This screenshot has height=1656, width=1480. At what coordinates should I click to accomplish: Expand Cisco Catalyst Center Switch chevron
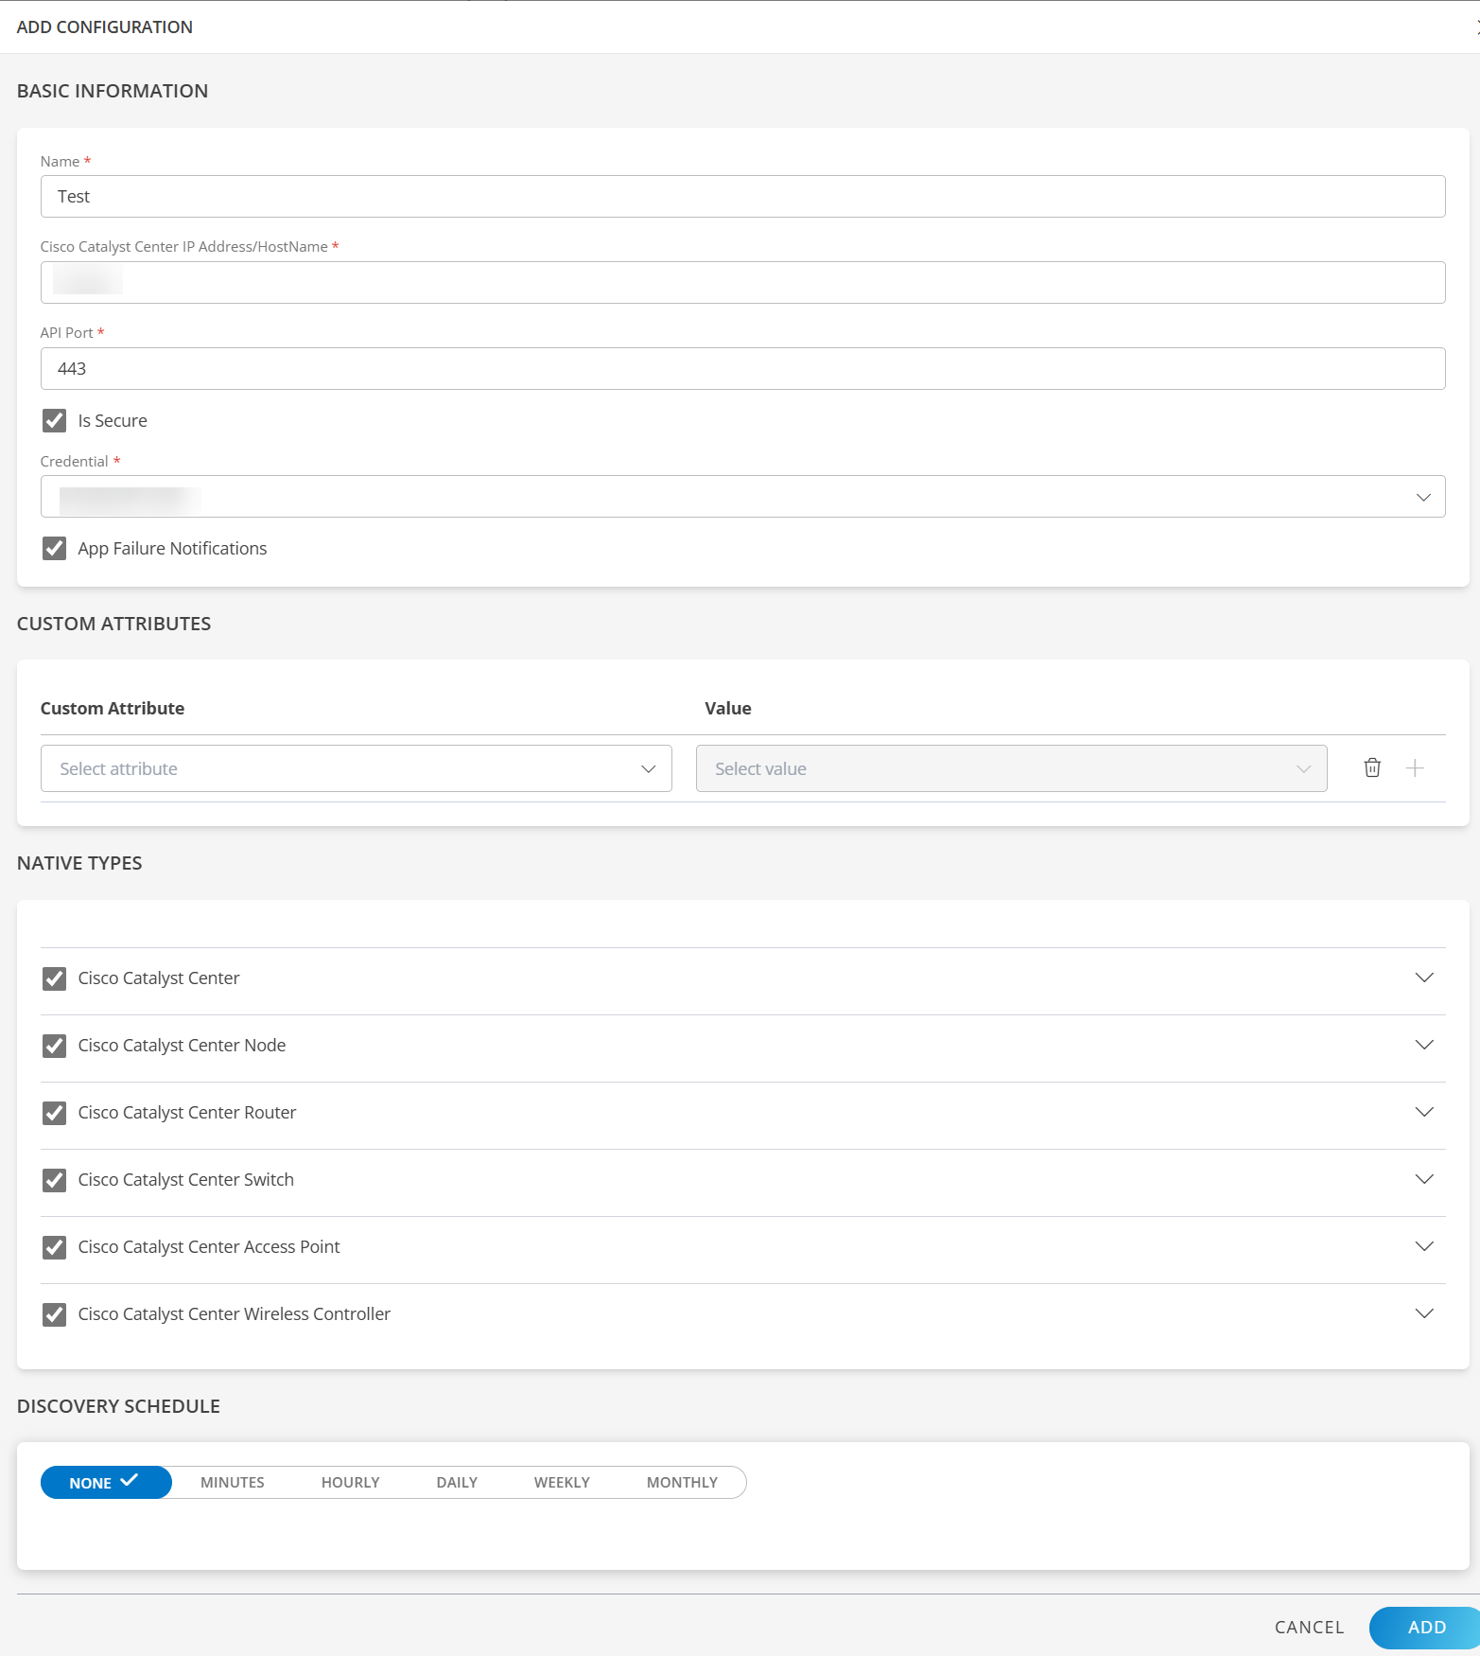coord(1423,1178)
